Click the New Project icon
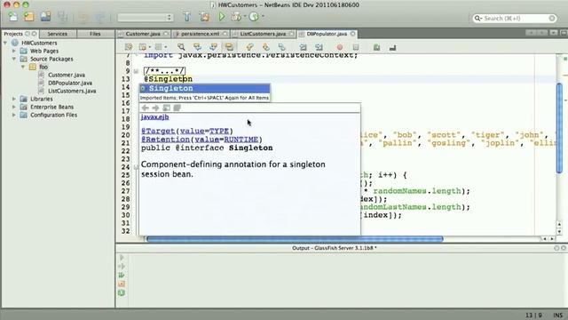 coord(29,17)
